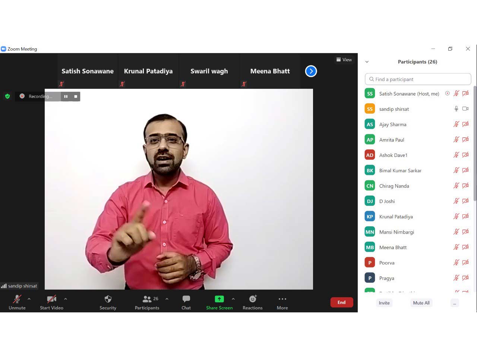Expand audio options arrow beside Unmute
The width and height of the screenshot is (477, 357).
point(29,299)
